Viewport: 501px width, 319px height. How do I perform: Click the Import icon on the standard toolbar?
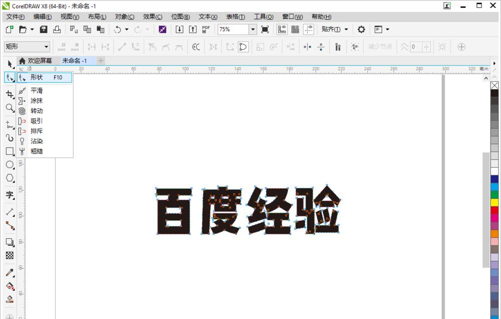pyautogui.click(x=179, y=29)
